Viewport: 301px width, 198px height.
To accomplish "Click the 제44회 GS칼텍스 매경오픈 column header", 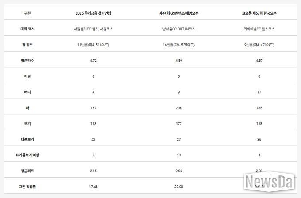I will pos(179,13).
